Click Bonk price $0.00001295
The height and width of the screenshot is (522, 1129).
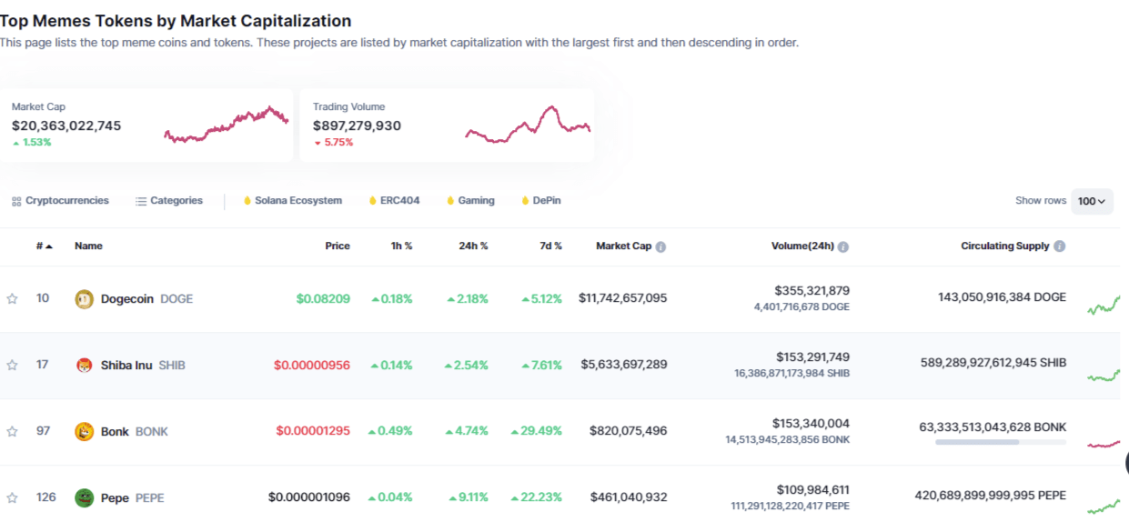click(312, 431)
